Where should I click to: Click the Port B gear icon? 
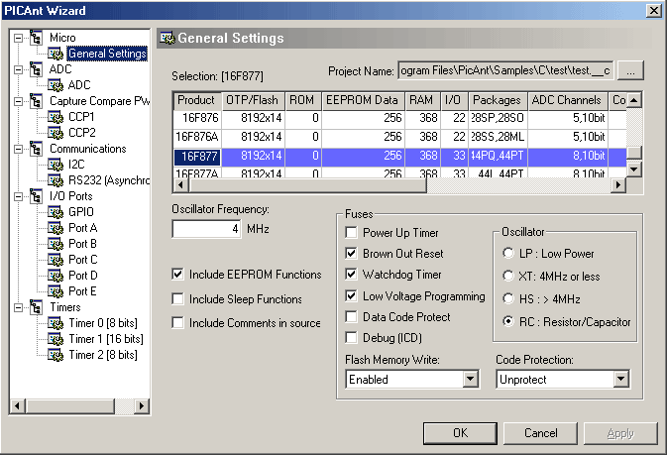click(56, 244)
